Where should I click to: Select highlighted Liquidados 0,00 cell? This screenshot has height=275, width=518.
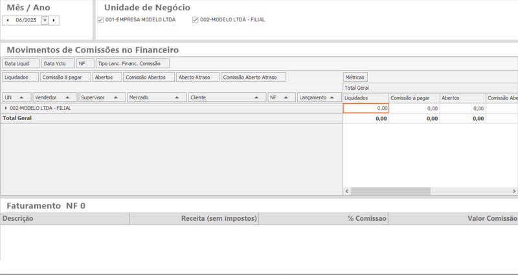(366, 108)
